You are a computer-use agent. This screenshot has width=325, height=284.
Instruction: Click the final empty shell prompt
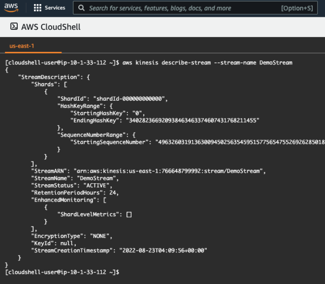tap(62, 272)
